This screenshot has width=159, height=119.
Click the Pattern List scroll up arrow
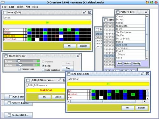click(x=147, y=16)
